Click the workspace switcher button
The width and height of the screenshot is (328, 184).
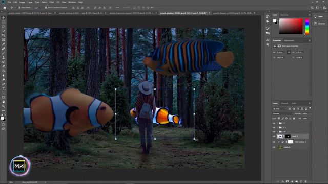click(317, 8)
